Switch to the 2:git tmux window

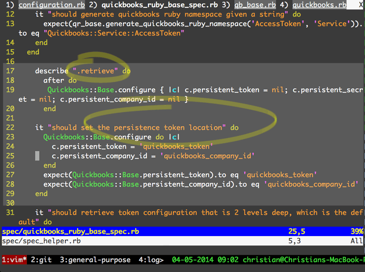click(41, 260)
